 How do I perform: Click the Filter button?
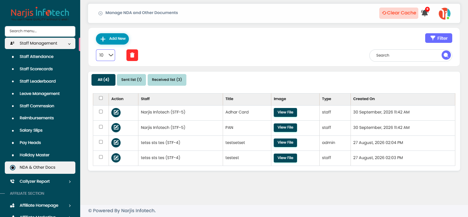tap(439, 38)
